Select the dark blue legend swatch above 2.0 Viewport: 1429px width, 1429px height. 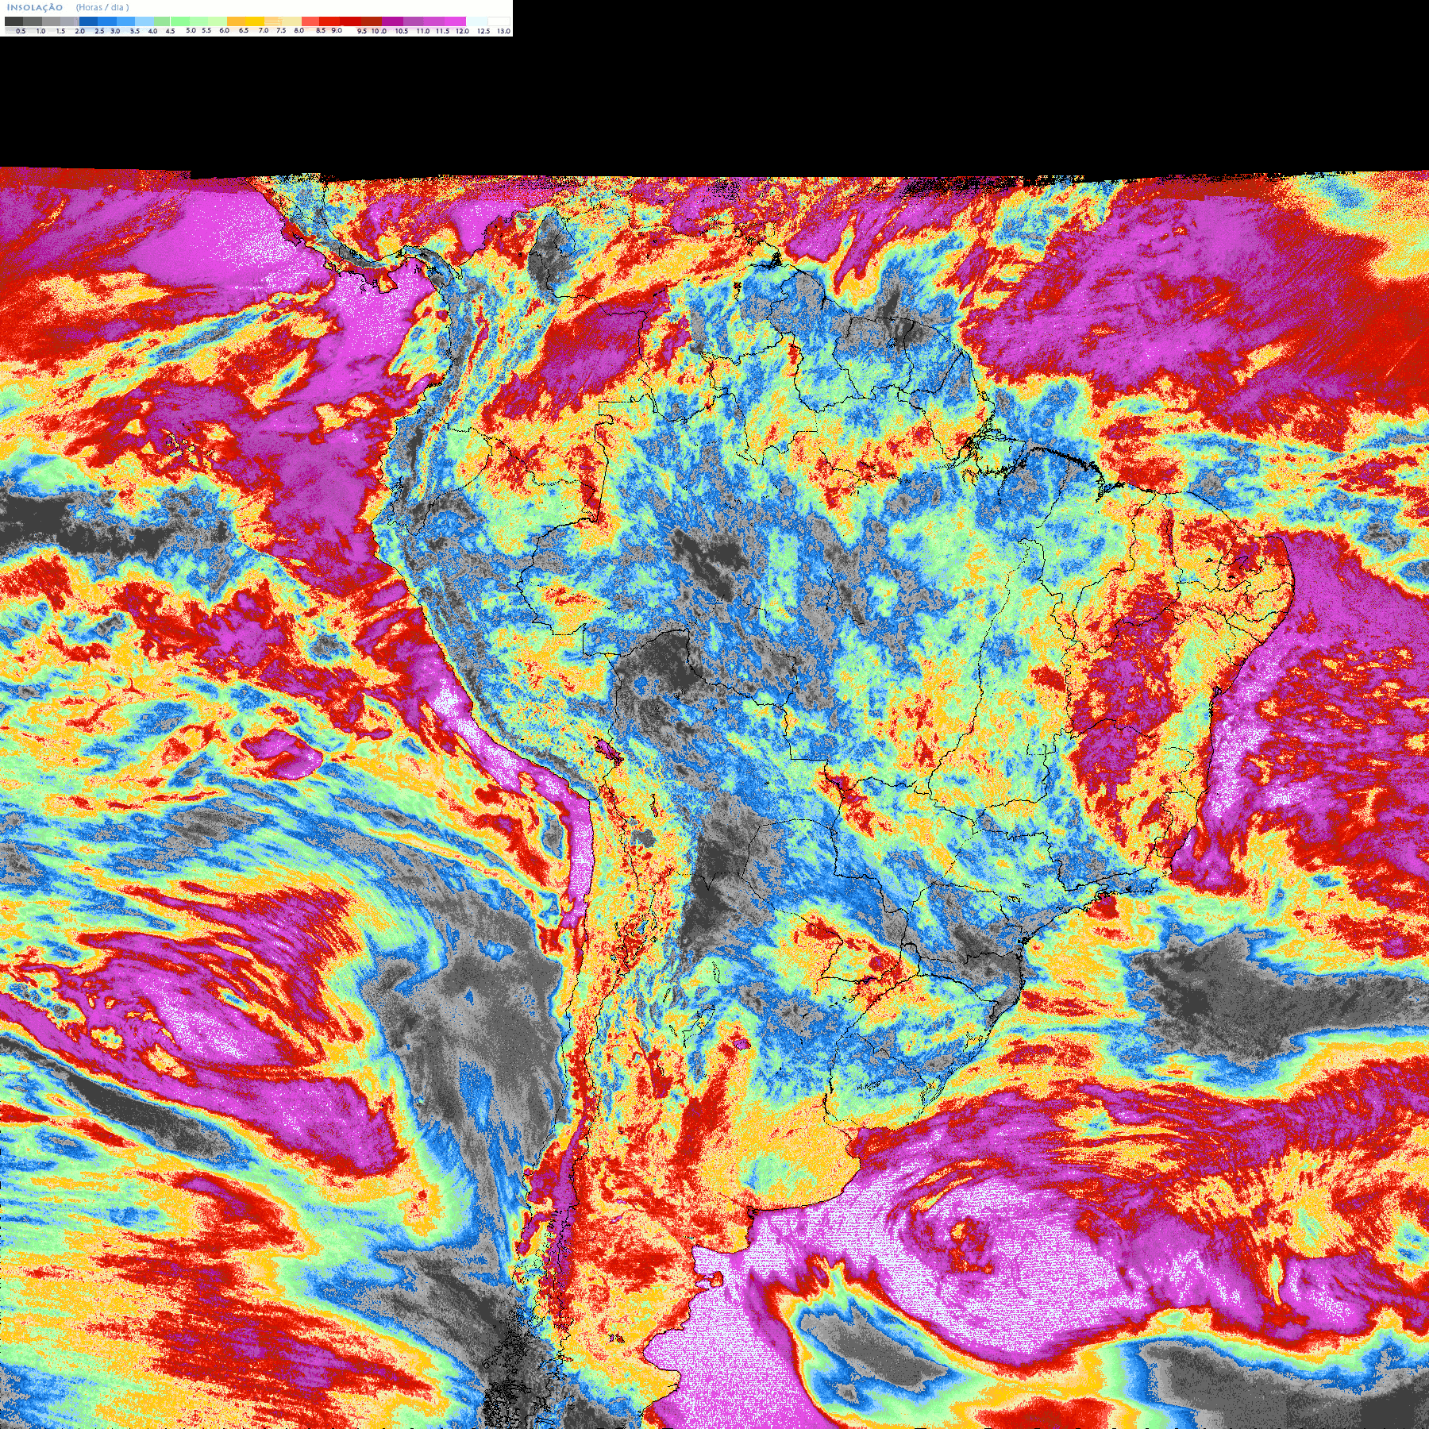[88, 21]
